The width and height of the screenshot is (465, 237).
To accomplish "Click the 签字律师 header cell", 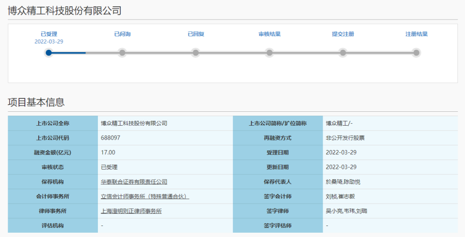I will pyautogui.click(x=278, y=211).
